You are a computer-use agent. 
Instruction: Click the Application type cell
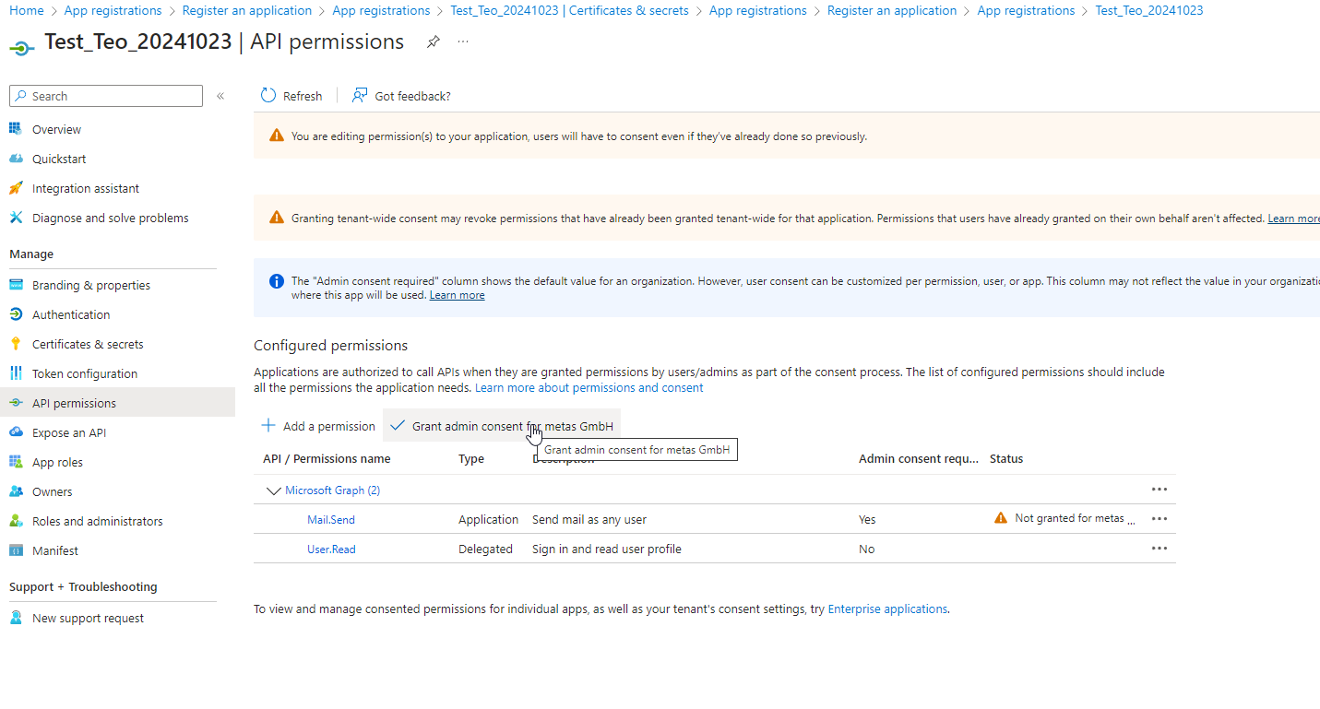pos(489,520)
